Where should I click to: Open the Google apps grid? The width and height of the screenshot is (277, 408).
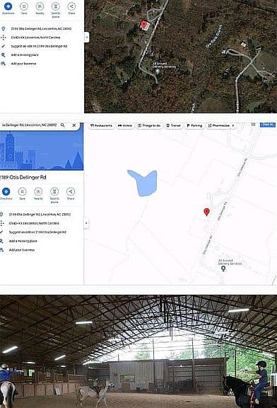click(x=253, y=125)
